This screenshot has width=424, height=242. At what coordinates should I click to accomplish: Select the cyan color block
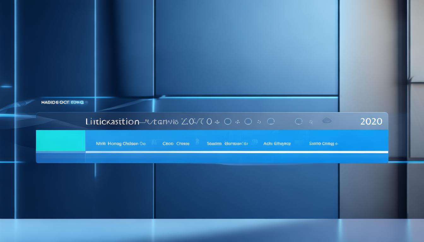tap(61, 141)
